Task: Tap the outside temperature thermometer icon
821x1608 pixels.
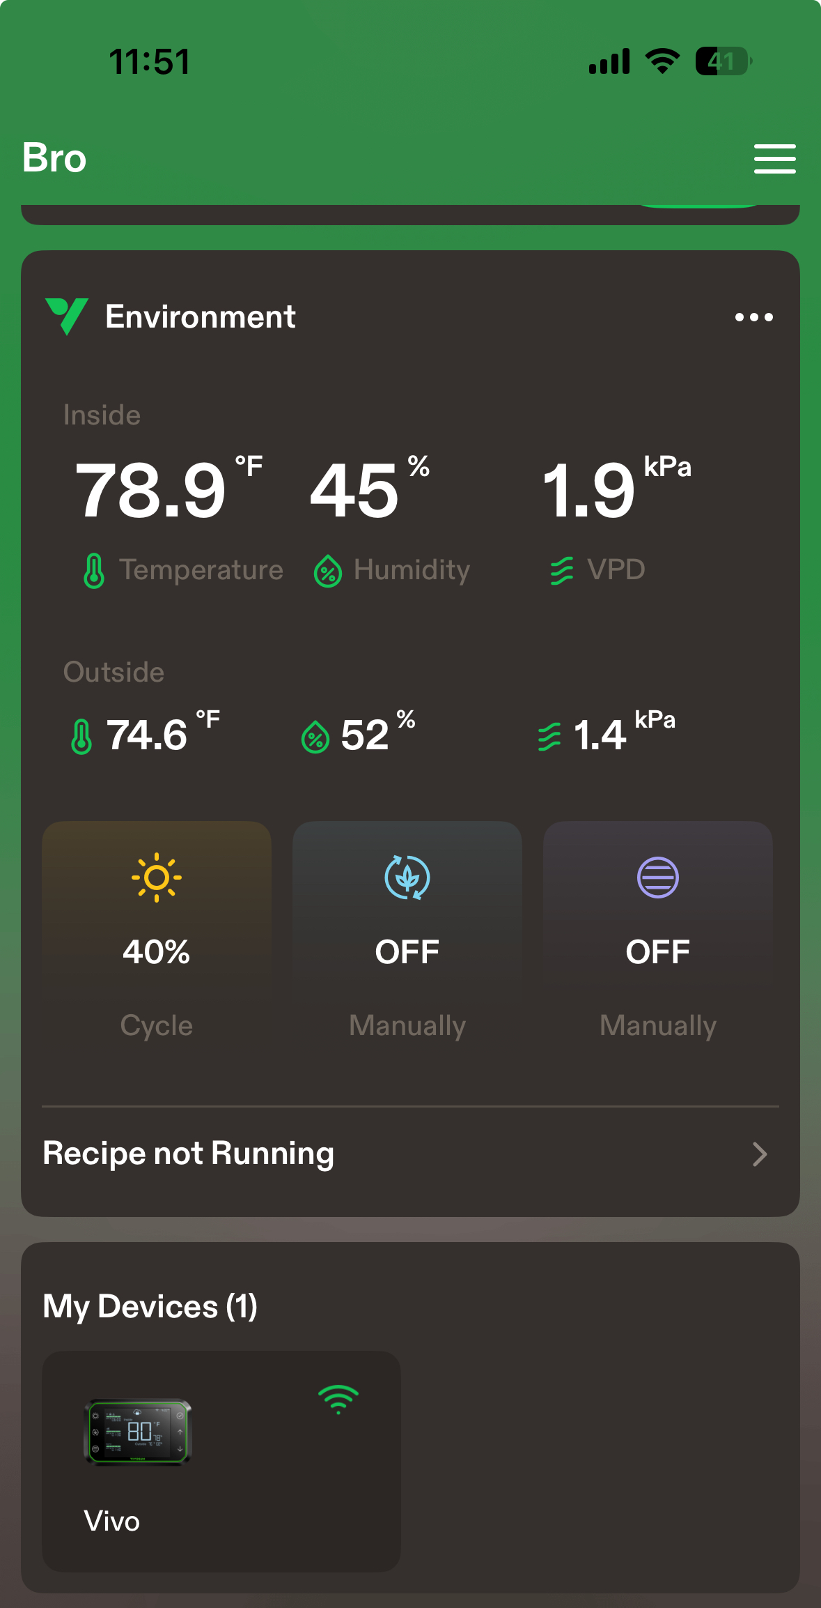Action: click(x=81, y=737)
